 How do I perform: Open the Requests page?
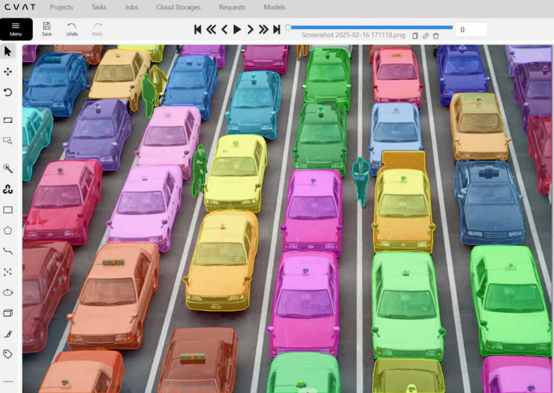[x=232, y=7]
